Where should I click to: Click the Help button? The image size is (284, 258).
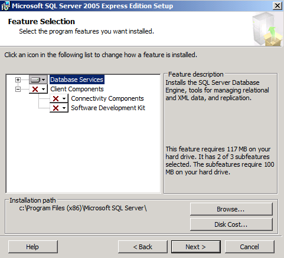click(33, 247)
